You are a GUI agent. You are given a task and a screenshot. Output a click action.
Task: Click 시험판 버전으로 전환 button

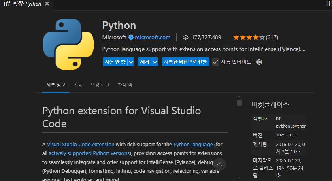185,62
